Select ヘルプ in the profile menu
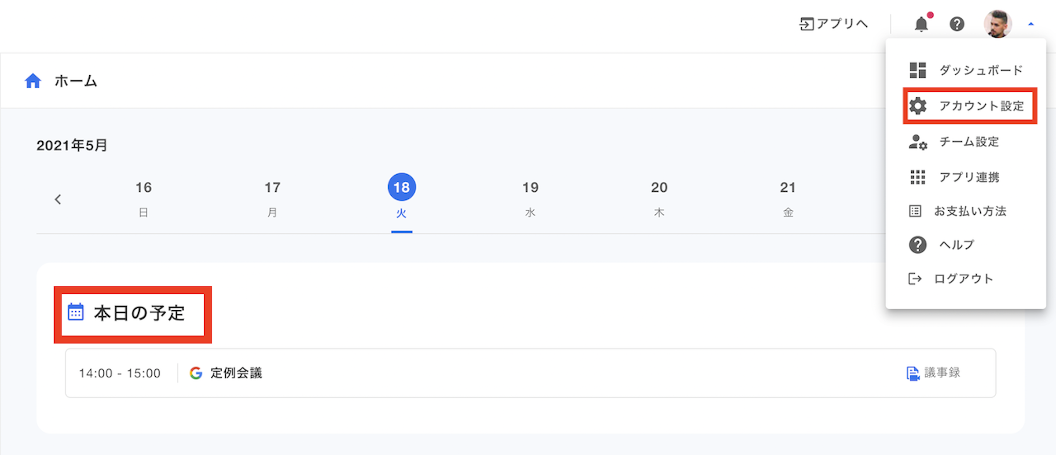1056x455 pixels. tap(956, 245)
